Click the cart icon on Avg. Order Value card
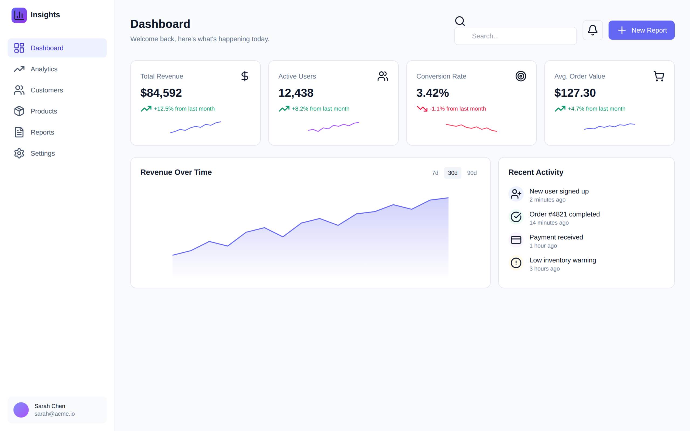 tap(659, 76)
